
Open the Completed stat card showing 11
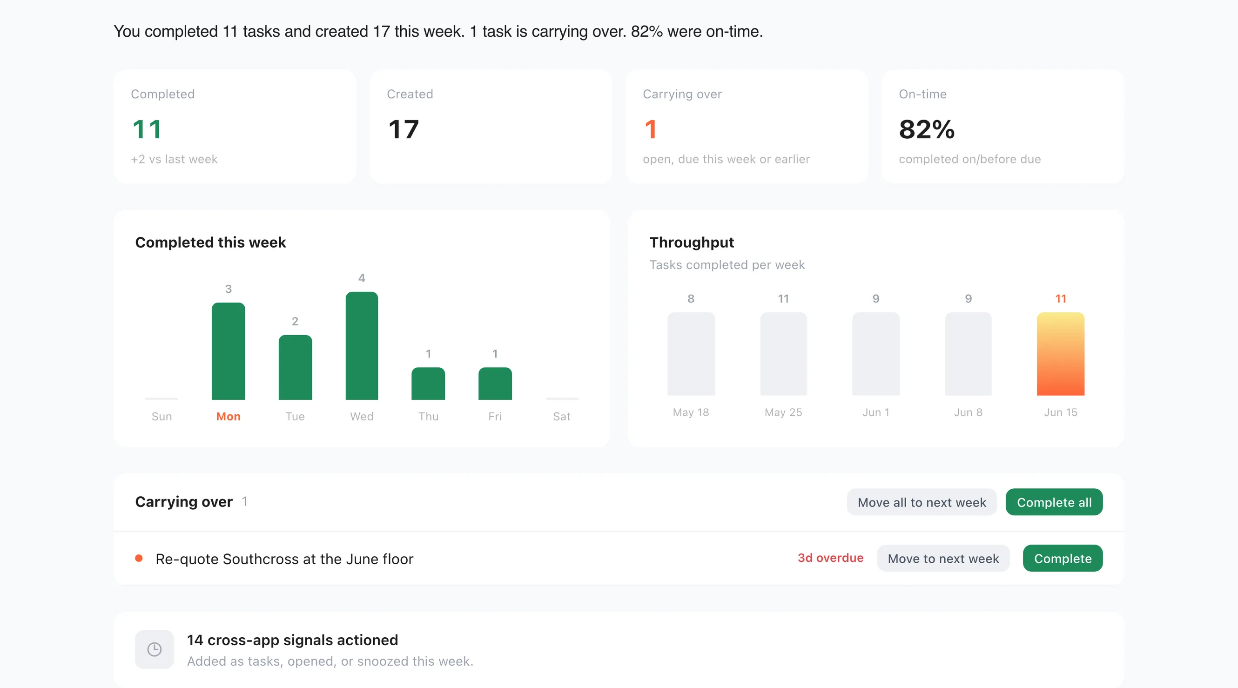pos(235,127)
